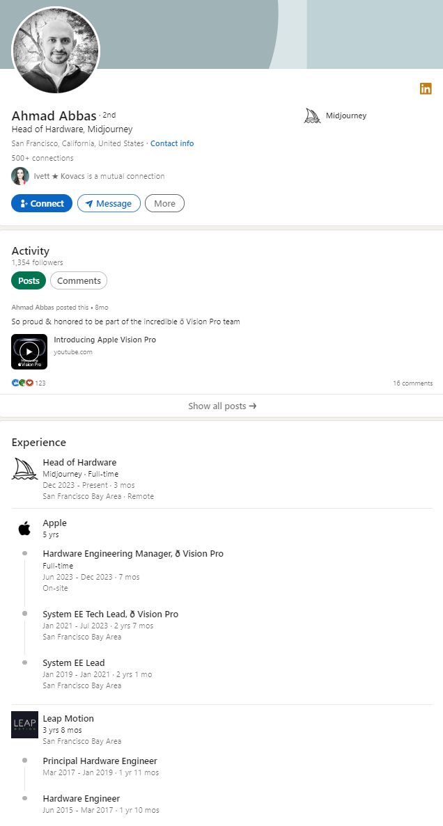This screenshot has width=443, height=826.
Task: Click the Leap Motion company logo
Action: click(24, 724)
